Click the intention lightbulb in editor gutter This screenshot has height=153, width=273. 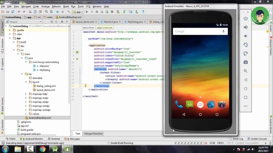pos(85,85)
